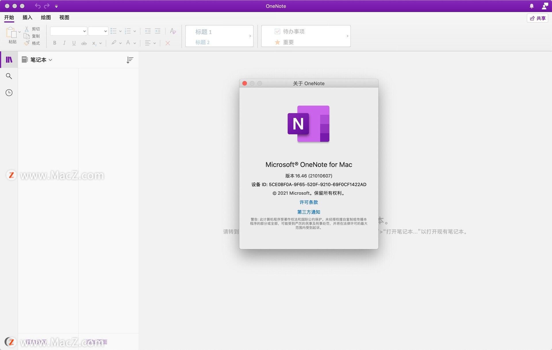This screenshot has width=552, height=350.
Task: Expand the subscript options arrow
Action: tap(101, 43)
